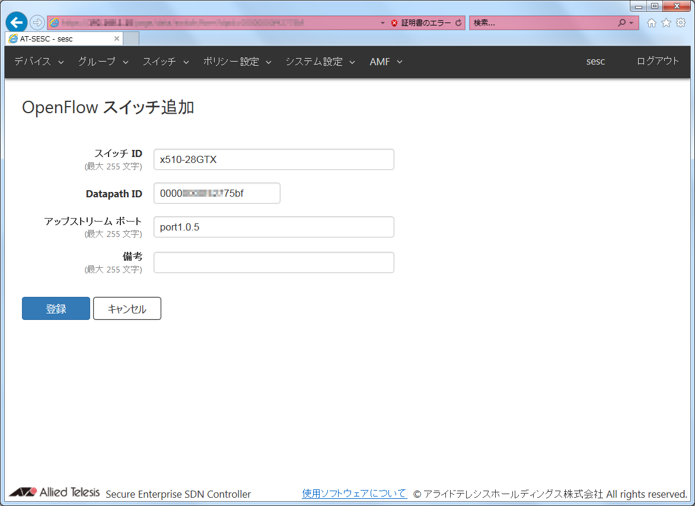Screen dimensions: 695x506
Task: Expand the address bar history dropdown arrow
Action: tap(382, 23)
